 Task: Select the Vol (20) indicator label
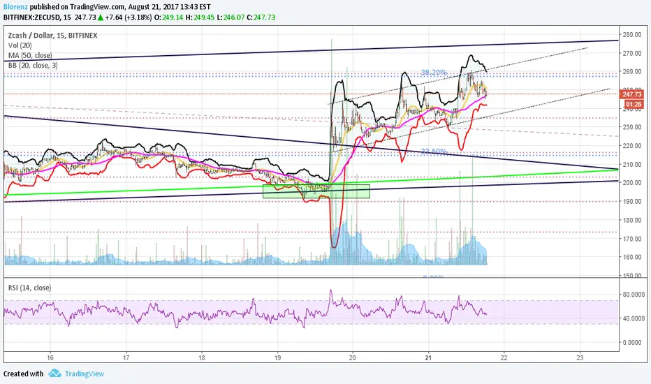(20, 45)
